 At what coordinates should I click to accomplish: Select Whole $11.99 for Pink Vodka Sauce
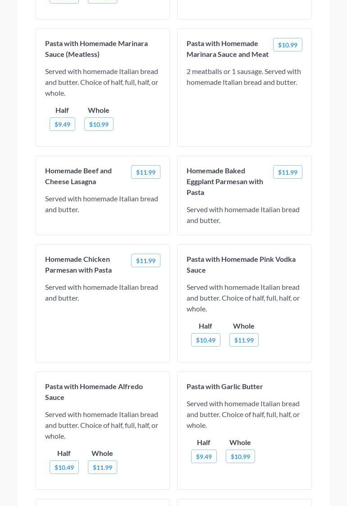[244, 340]
